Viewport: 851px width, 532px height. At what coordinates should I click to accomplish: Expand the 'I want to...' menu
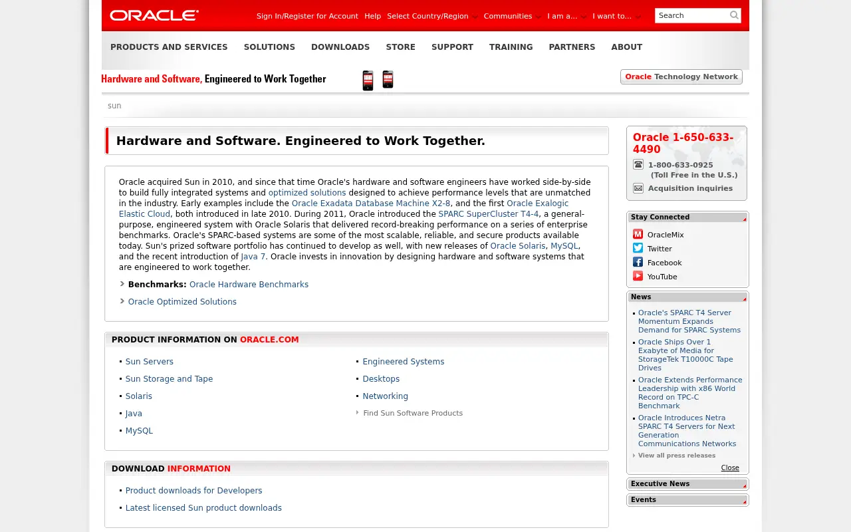tap(616, 16)
